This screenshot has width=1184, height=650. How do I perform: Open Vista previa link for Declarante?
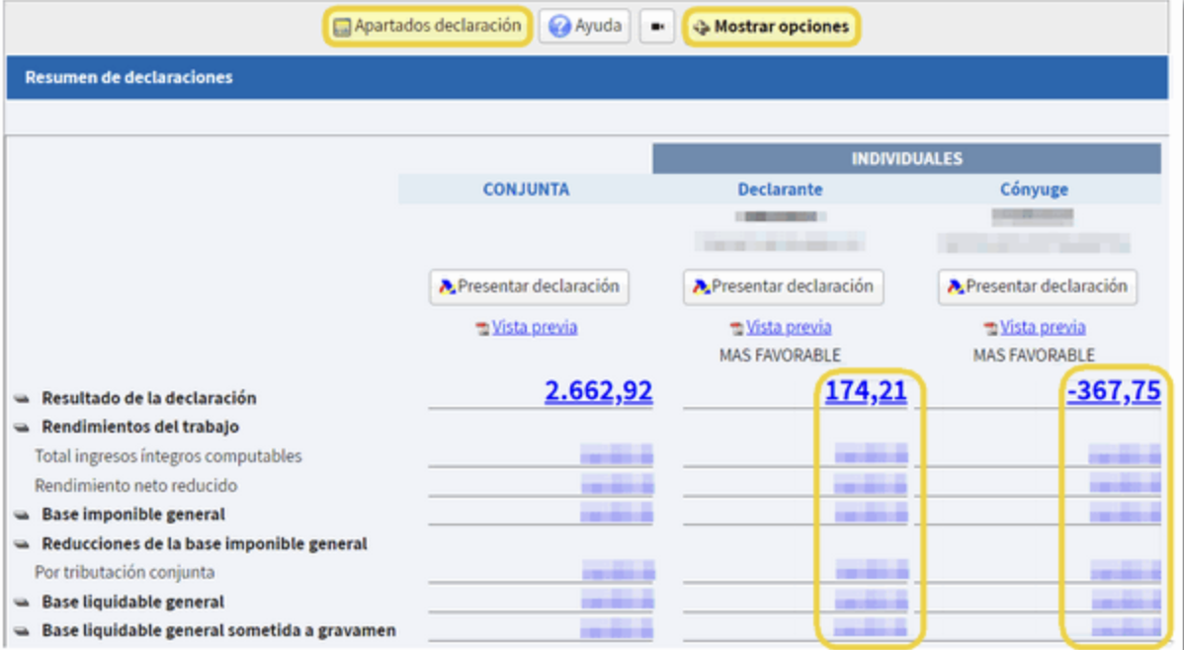[x=789, y=327]
